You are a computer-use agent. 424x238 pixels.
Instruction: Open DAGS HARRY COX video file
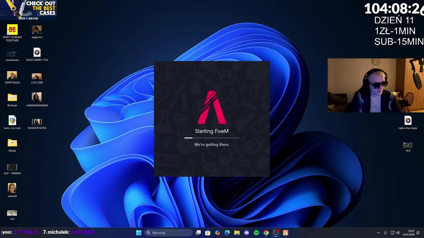[x=37, y=55]
